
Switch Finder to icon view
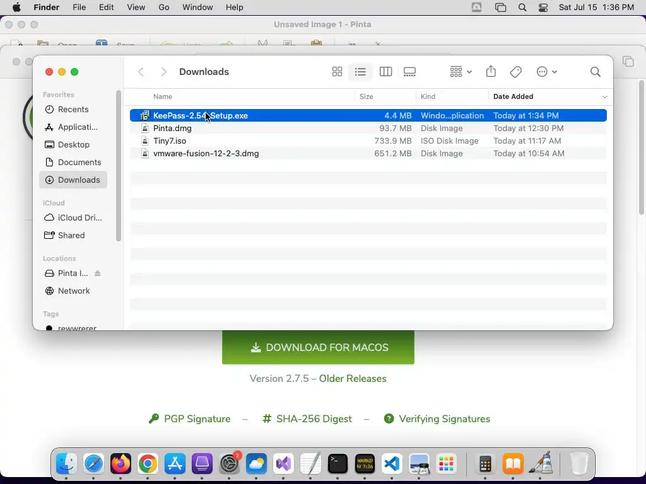337,72
